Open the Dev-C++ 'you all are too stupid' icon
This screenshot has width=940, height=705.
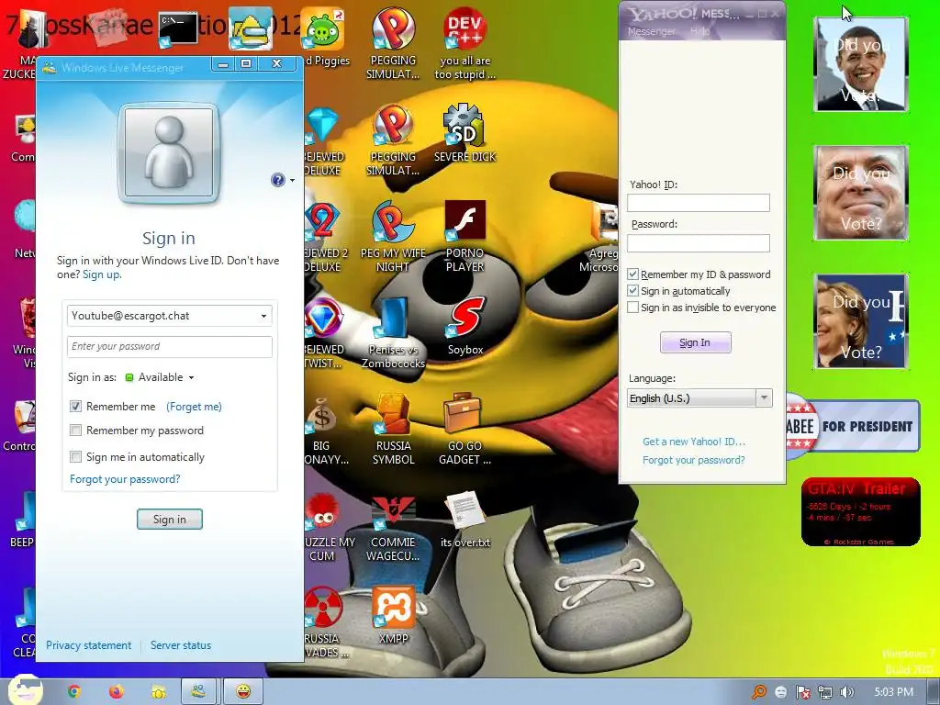(x=464, y=44)
